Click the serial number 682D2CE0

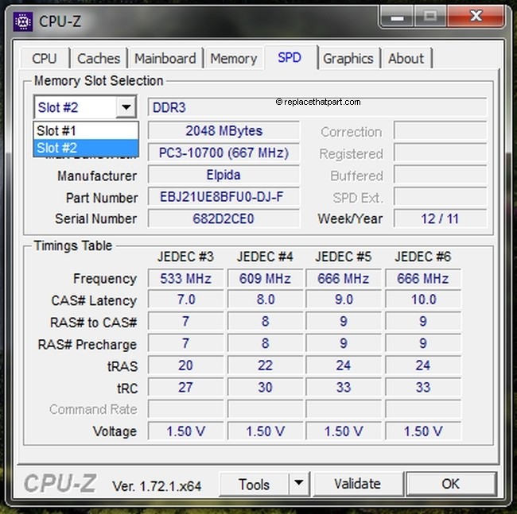(x=224, y=218)
